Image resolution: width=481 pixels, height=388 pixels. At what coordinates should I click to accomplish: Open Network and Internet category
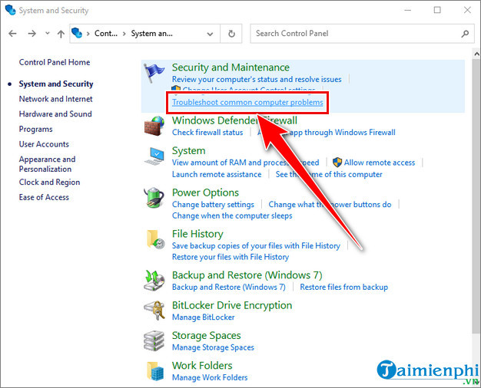pos(55,99)
